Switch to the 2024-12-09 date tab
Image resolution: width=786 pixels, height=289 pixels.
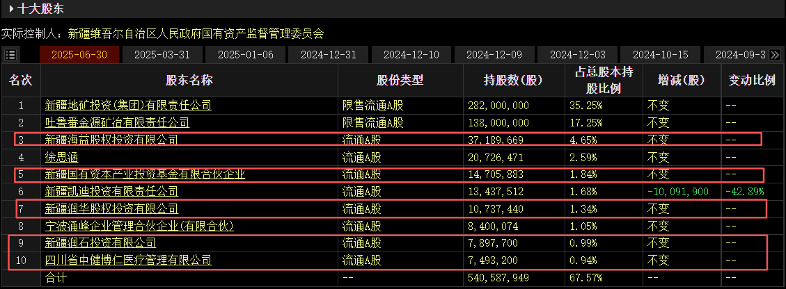tap(494, 55)
